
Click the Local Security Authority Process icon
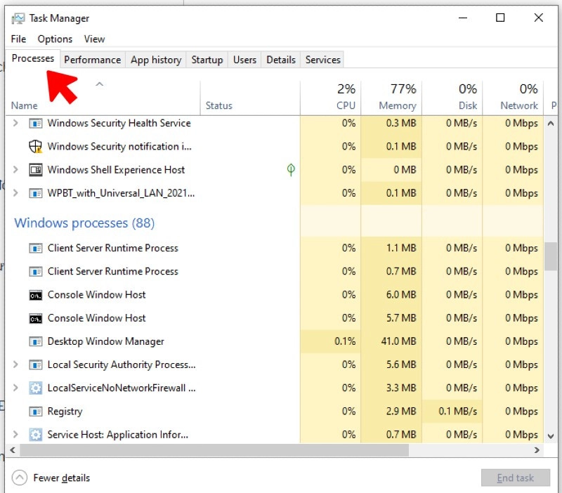tap(36, 364)
